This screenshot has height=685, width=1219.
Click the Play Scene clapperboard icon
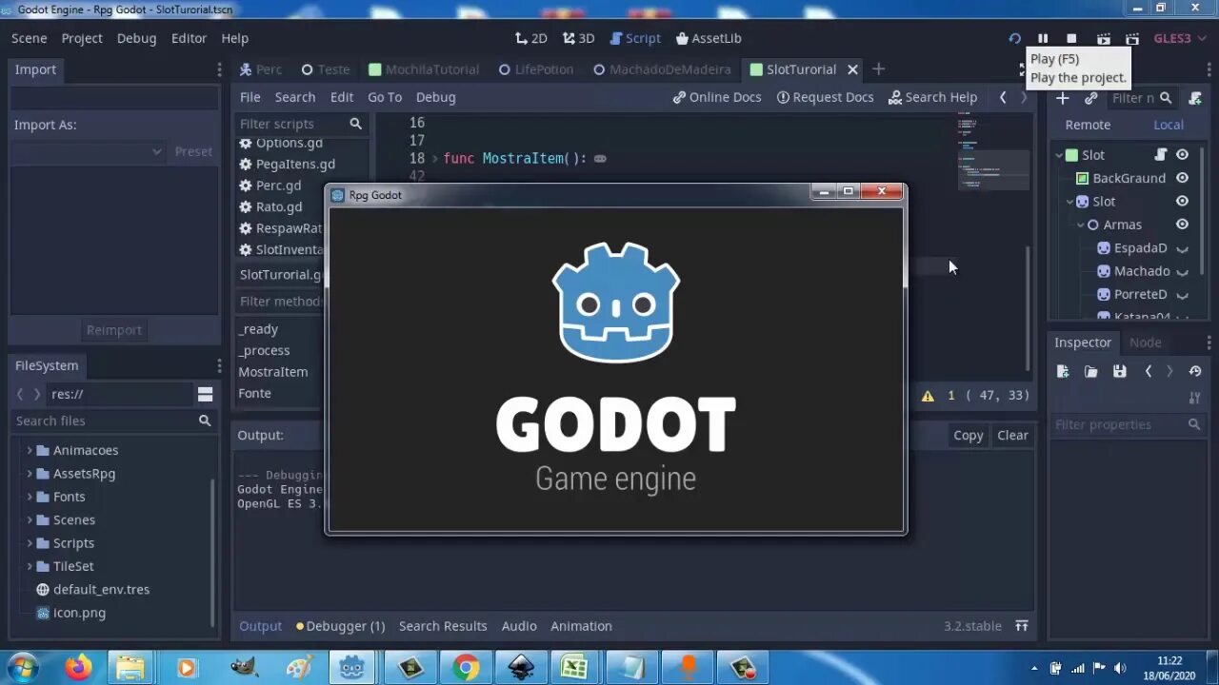click(1103, 38)
